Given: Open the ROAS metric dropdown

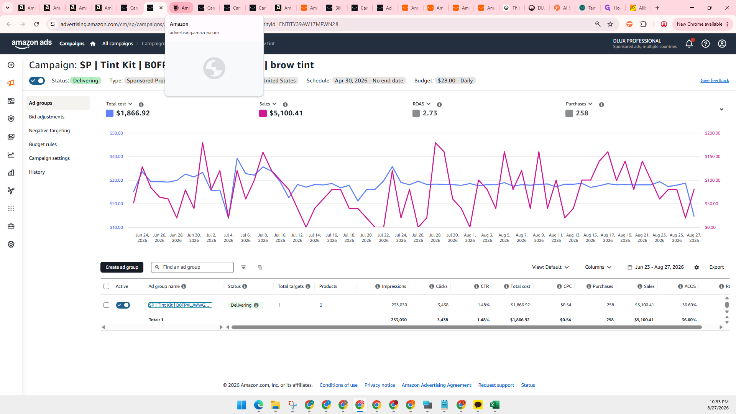Looking at the screenshot, I should coord(422,104).
